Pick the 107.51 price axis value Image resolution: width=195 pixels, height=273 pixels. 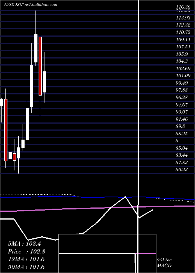[x=183, y=47]
